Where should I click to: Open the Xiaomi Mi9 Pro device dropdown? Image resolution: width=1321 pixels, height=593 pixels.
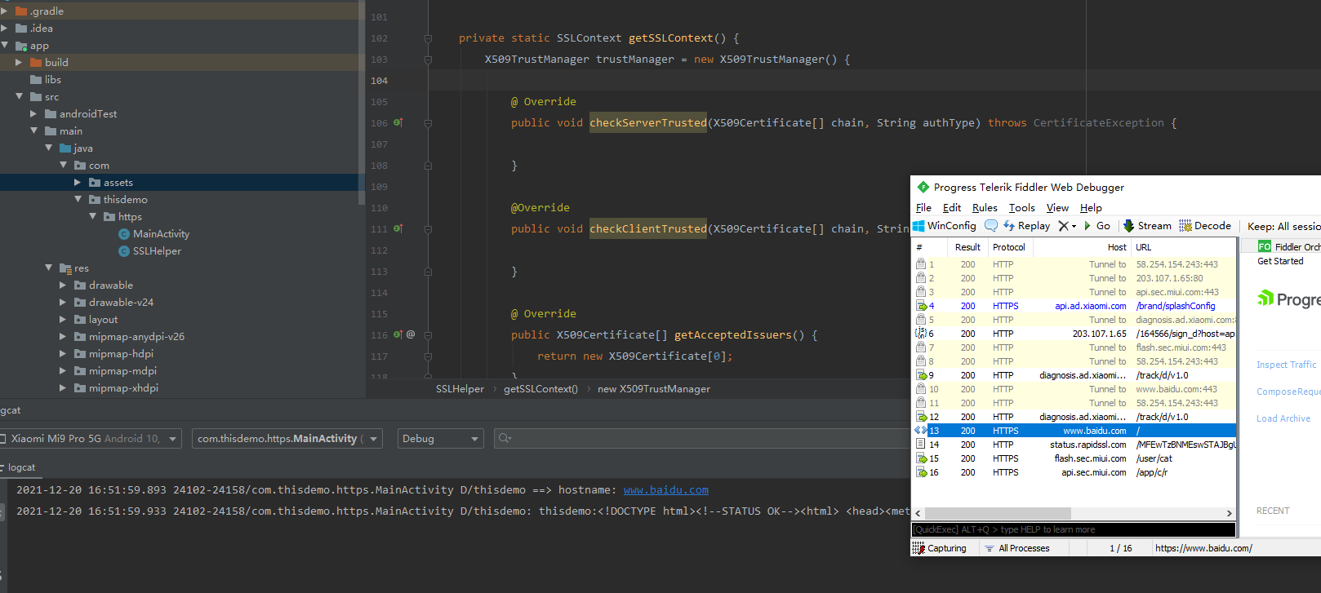point(91,439)
